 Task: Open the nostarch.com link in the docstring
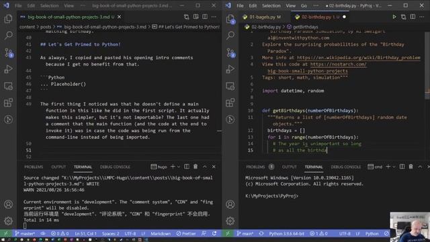(x=339, y=65)
